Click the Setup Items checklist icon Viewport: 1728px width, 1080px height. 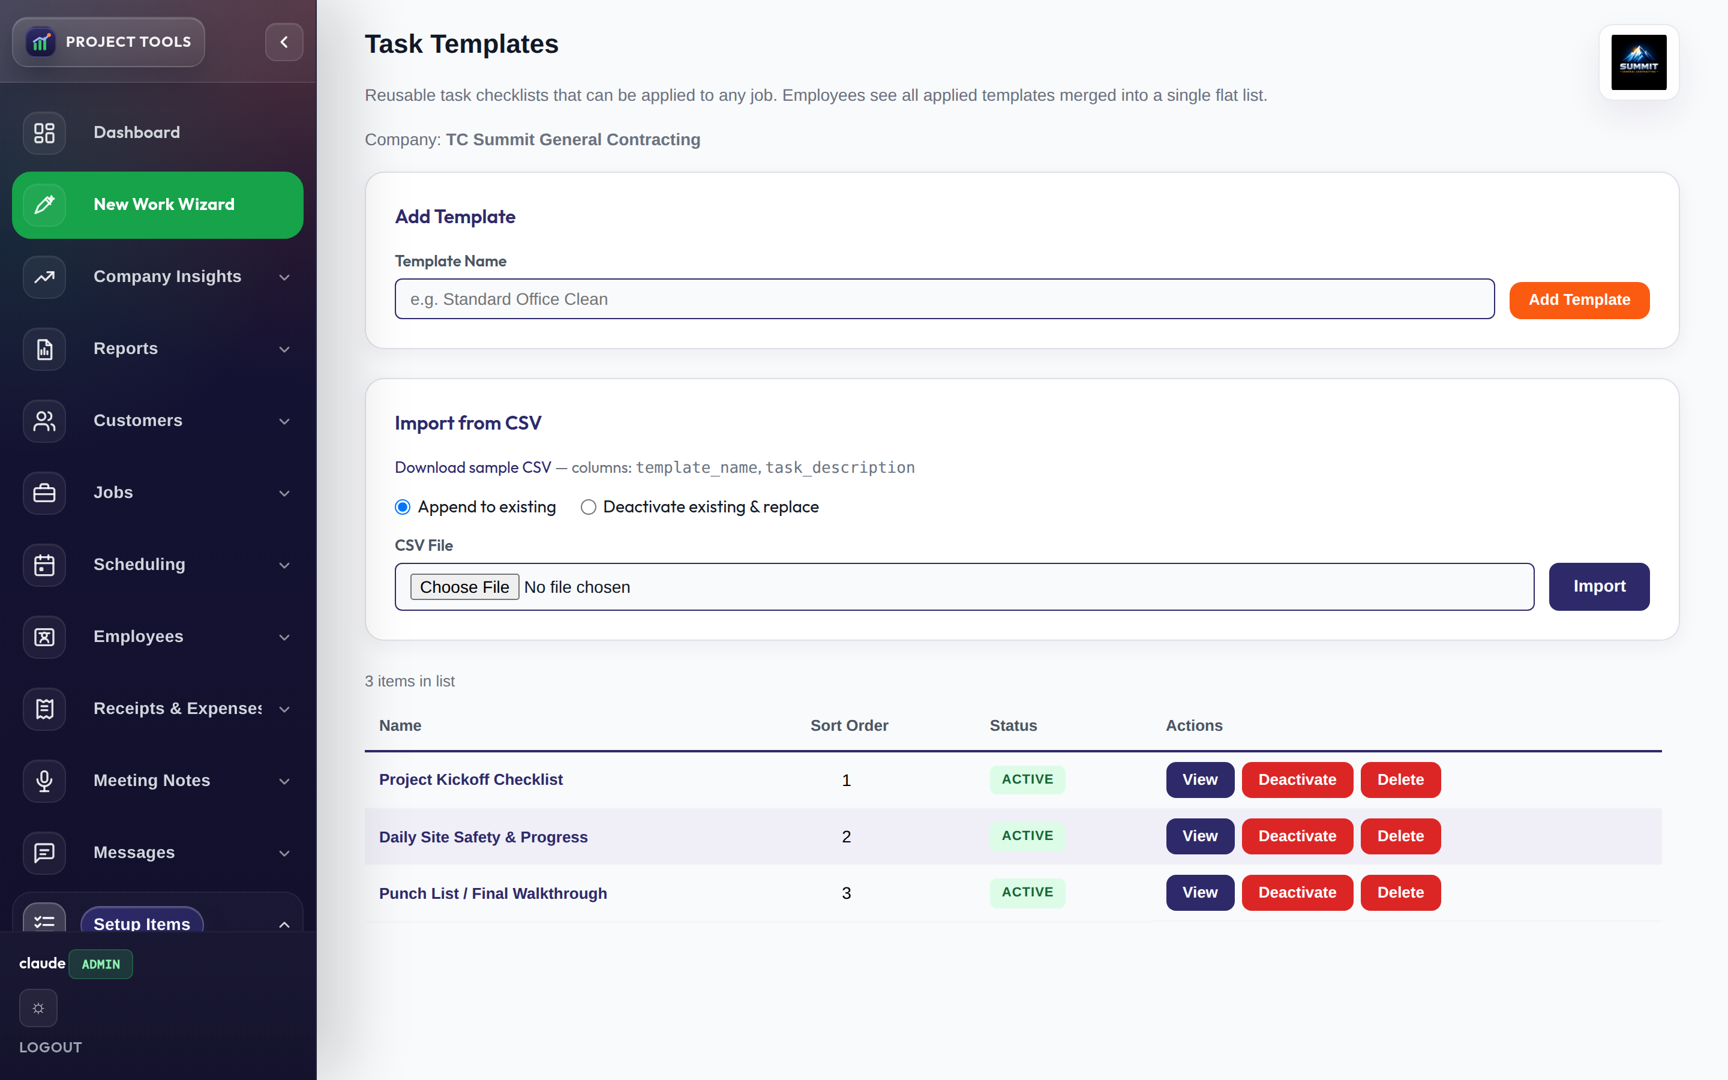tap(44, 919)
